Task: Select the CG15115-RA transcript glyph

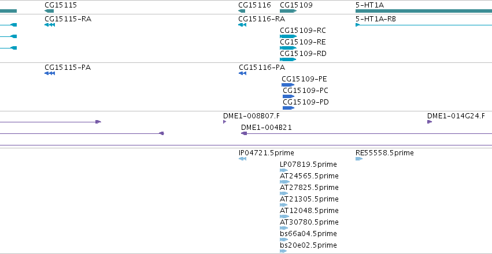Action: click(x=50, y=25)
